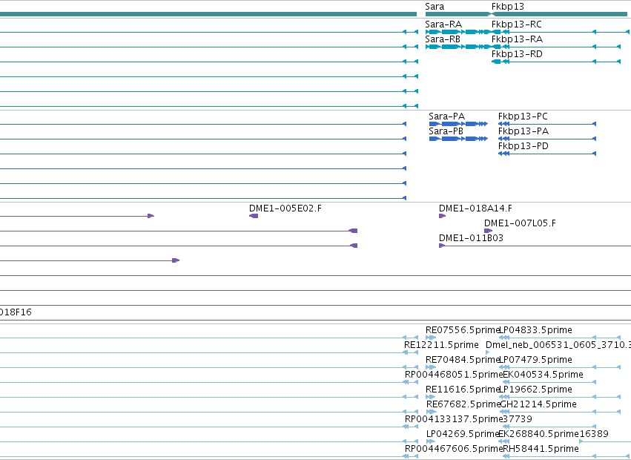This screenshot has height=460, width=631.
Task: Click the RP004468051.5prime label
Action: (454, 375)
